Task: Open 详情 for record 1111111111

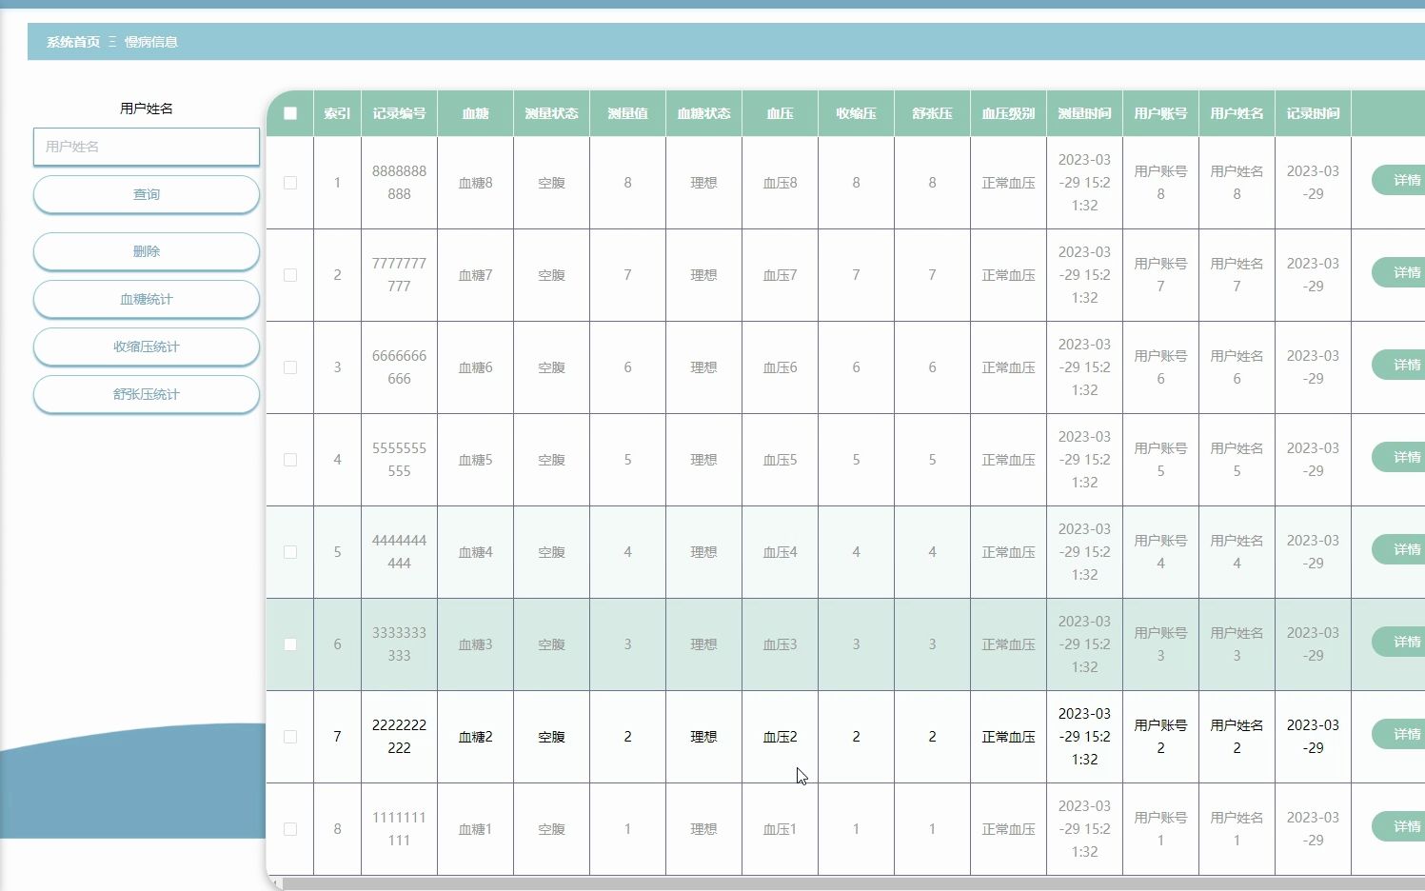Action: (x=1400, y=826)
